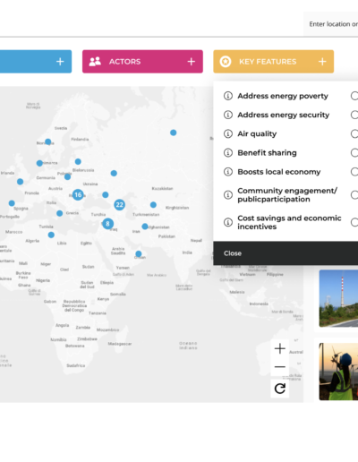Click the Enter location search field
The width and height of the screenshot is (358, 462).
point(331,24)
